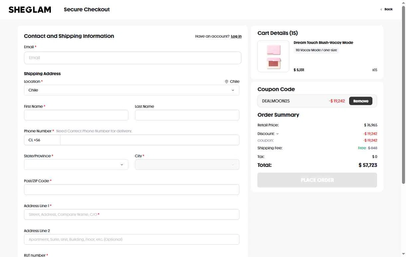Click the Total amount $ 57,723
The width and height of the screenshot is (406, 257).
[x=368, y=165]
